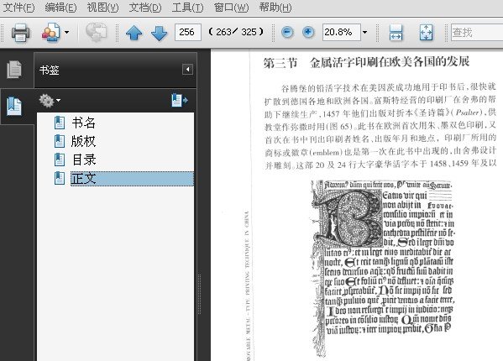Screen dimensions: 503x361
Task: Open the Bookmarks panel icon in sidebar
Action: (x=14, y=106)
